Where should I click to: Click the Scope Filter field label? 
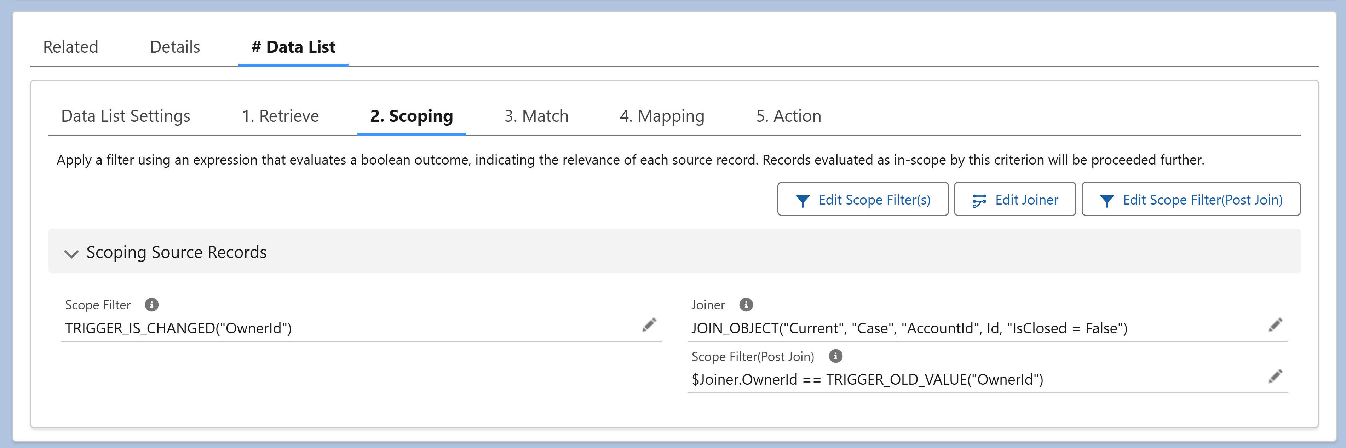coord(98,305)
